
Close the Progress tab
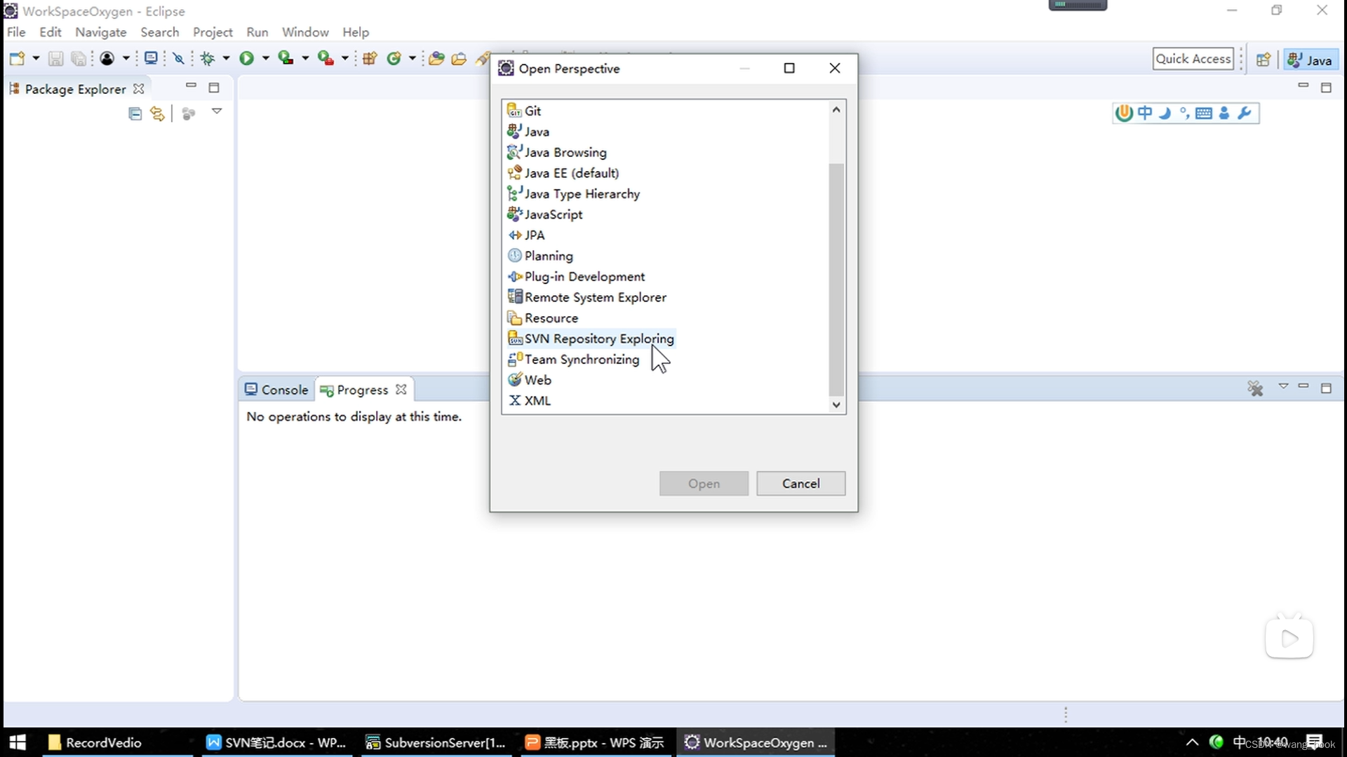(401, 389)
